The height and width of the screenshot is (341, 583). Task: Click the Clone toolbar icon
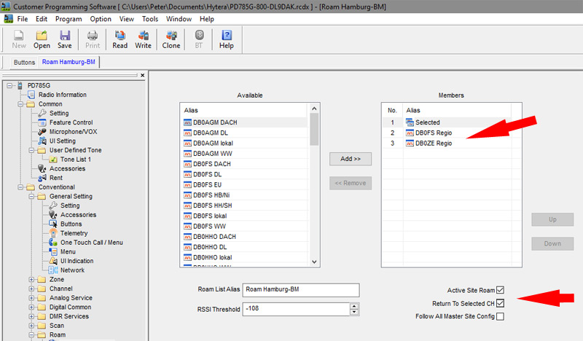(x=171, y=39)
